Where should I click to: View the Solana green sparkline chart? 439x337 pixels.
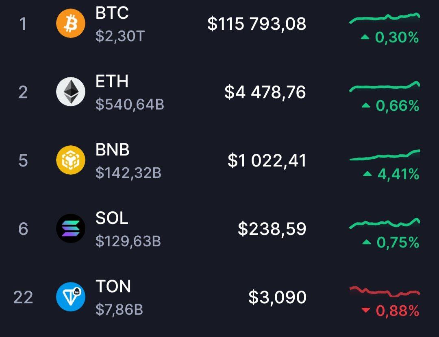click(x=384, y=223)
